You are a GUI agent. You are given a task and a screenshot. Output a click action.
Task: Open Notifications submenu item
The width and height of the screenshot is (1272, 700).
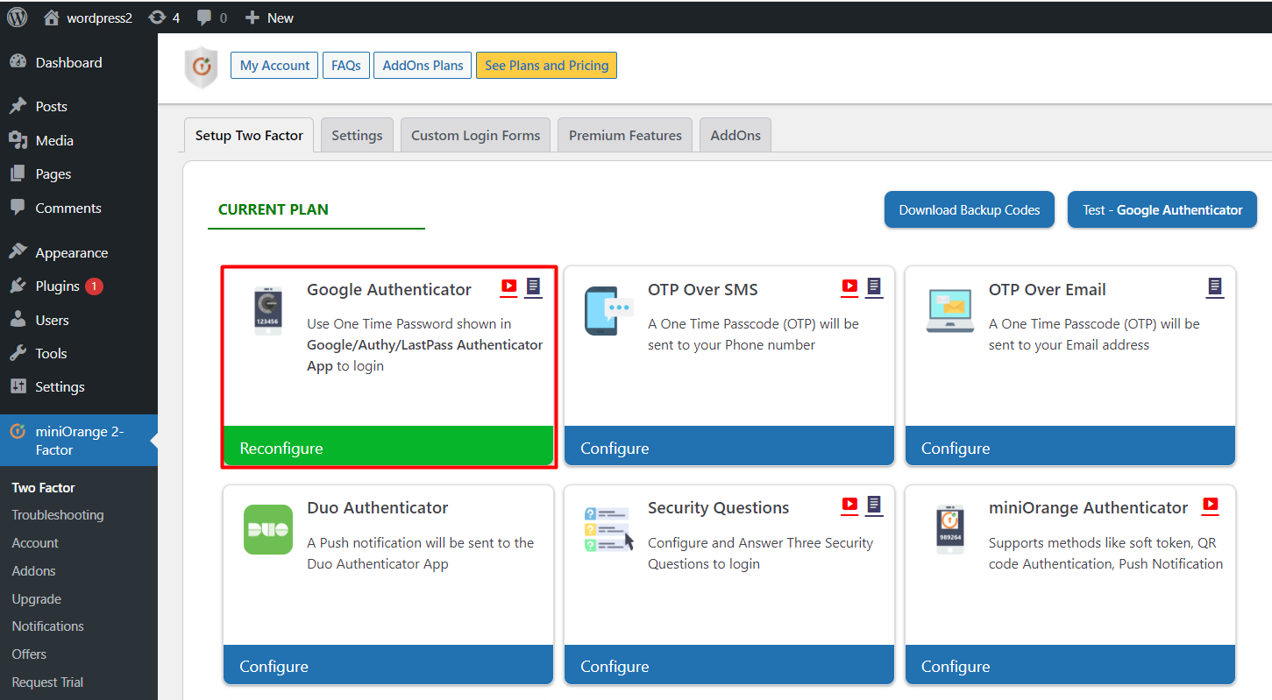(x=48, y=626)
